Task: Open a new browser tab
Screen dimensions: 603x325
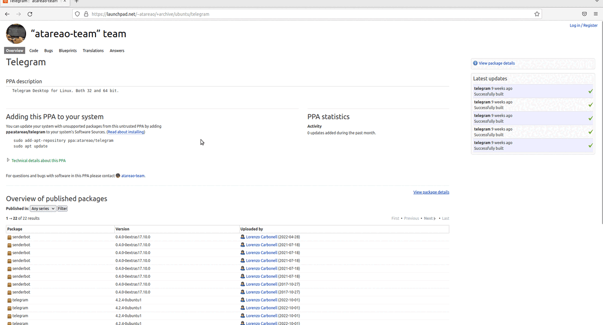Action: click(x=77, y=2)
